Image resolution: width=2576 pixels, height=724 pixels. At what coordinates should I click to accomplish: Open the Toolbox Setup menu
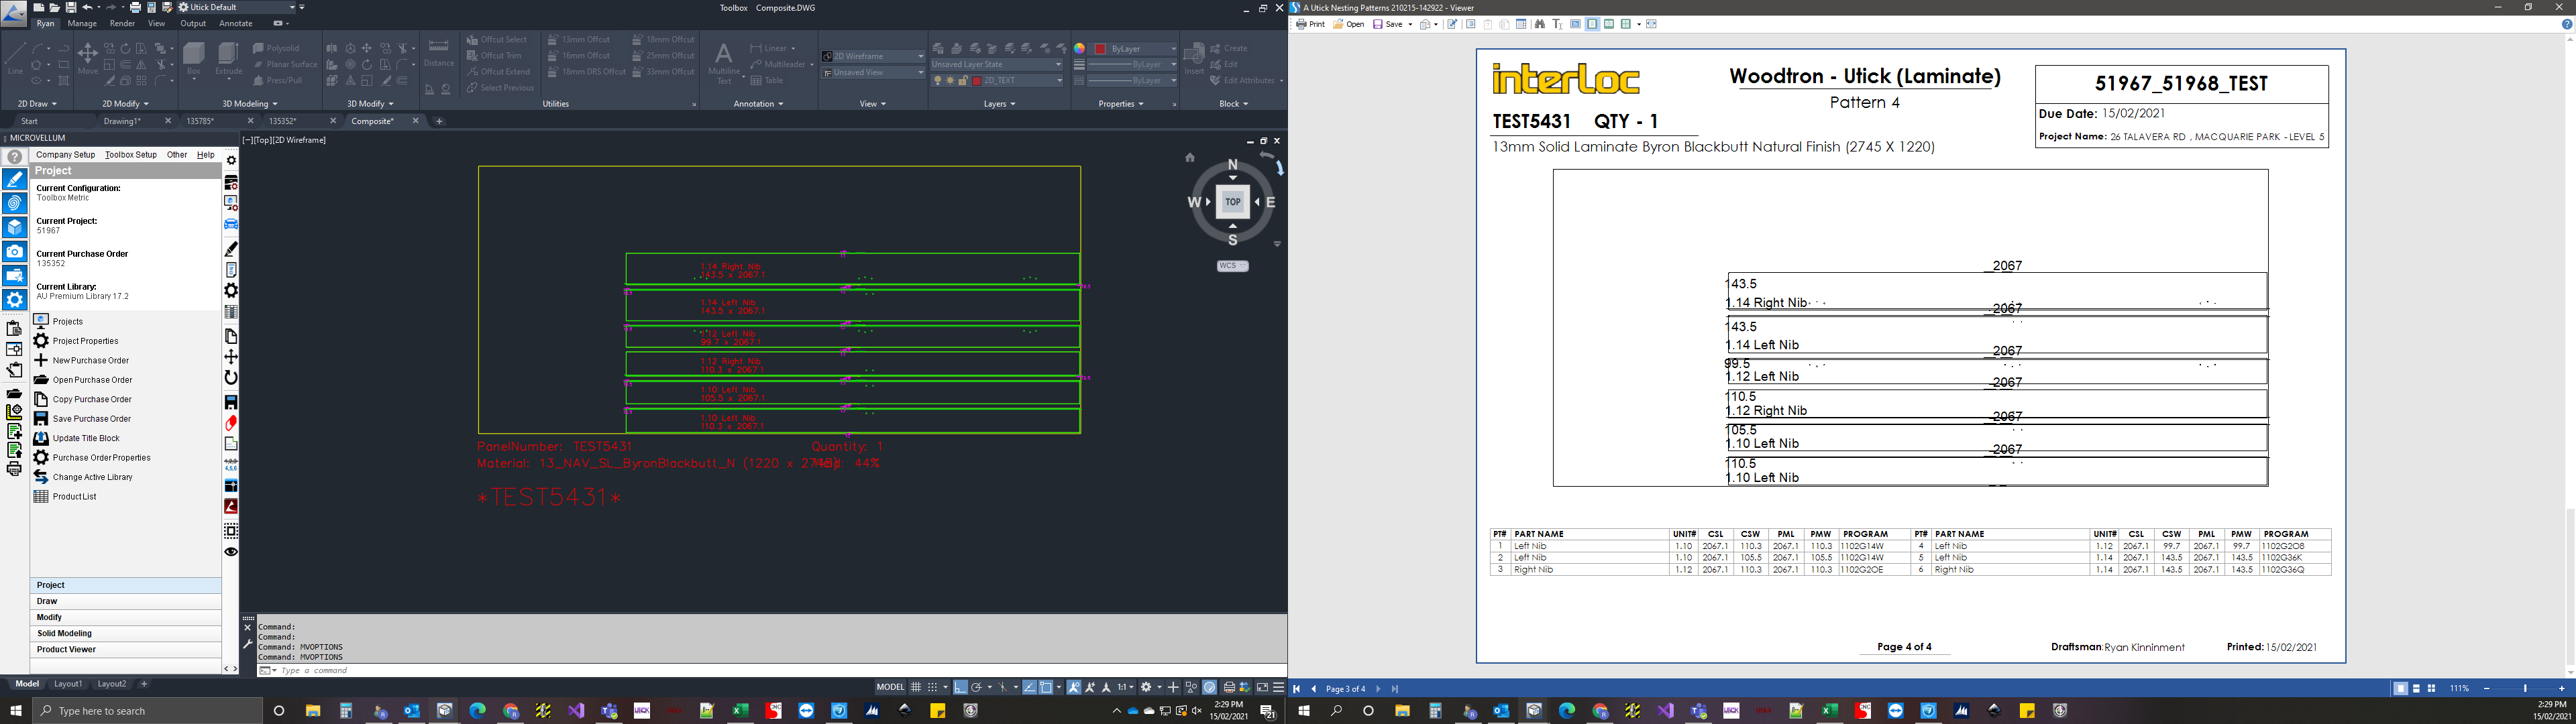pyautogui.click(x=131, y=155)
